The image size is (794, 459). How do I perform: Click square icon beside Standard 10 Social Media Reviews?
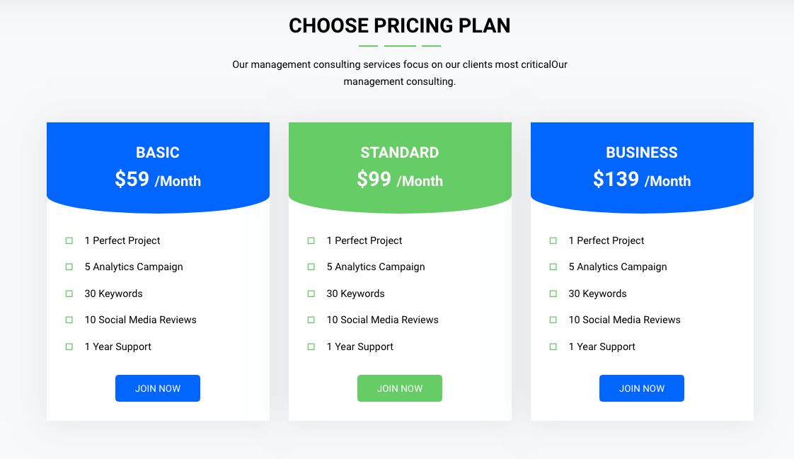click(x=311, y=320)
